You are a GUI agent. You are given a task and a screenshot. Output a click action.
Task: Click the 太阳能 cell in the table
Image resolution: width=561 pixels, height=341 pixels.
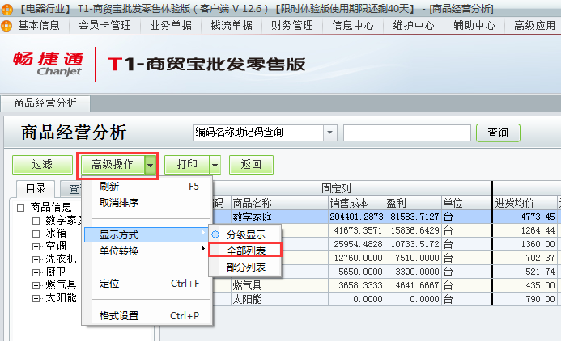(x=279, y=299)
